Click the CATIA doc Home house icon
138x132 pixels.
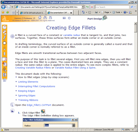point(40,18)
